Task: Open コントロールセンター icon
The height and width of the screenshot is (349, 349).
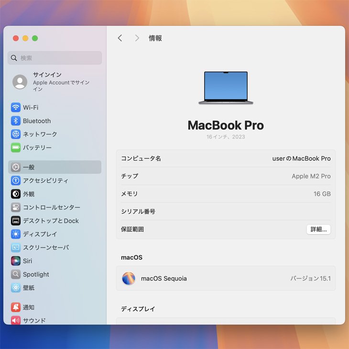Action: coord(16,207)
